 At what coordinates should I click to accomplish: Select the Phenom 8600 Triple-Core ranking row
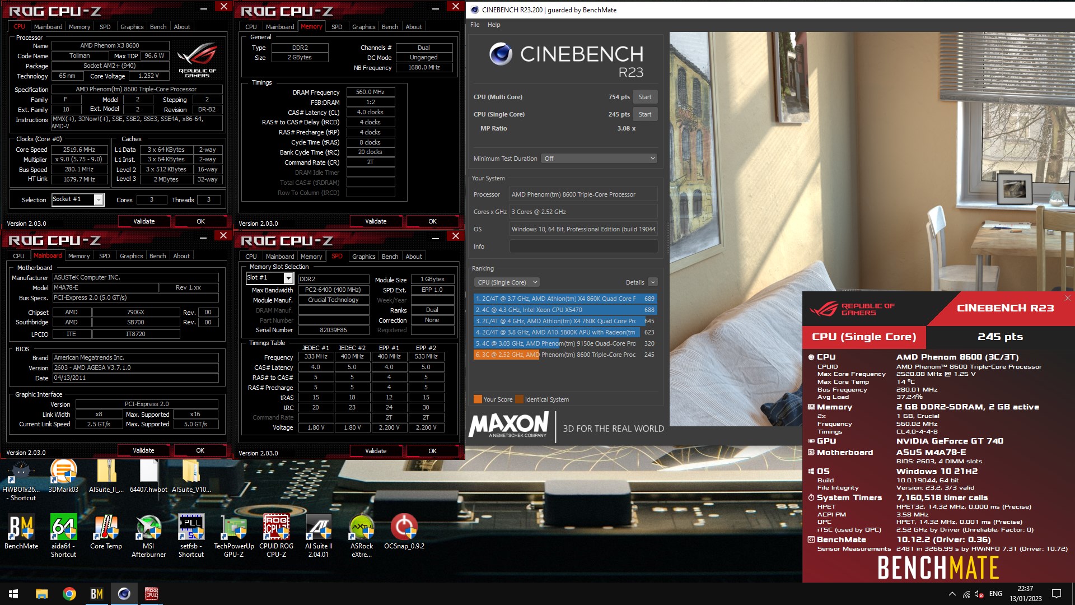point(565,355)
